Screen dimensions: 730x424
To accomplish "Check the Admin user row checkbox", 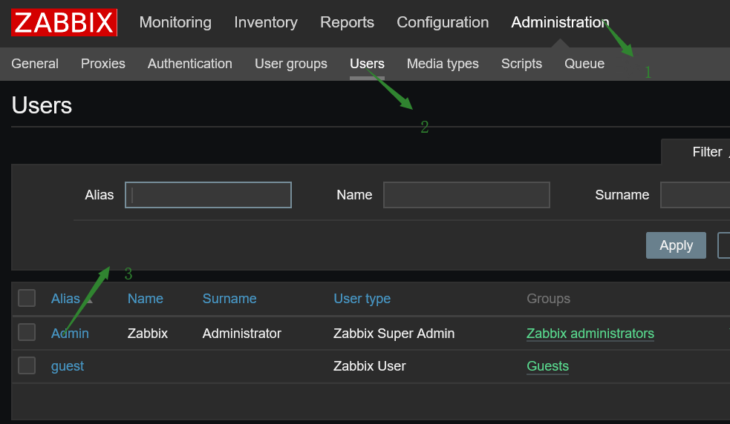I will pyautogui.click(x=27, y=332).
